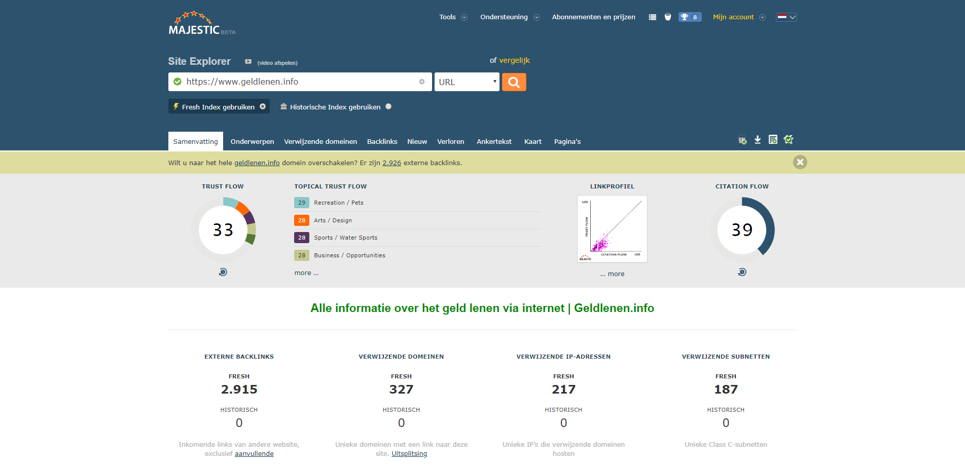
Task: Click the gear icon inside the URL field
Action: (422, 82)
